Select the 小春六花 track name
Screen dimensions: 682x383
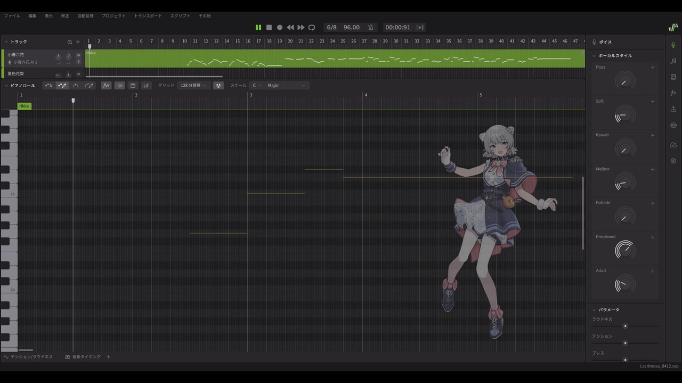[x=15, y=55]
